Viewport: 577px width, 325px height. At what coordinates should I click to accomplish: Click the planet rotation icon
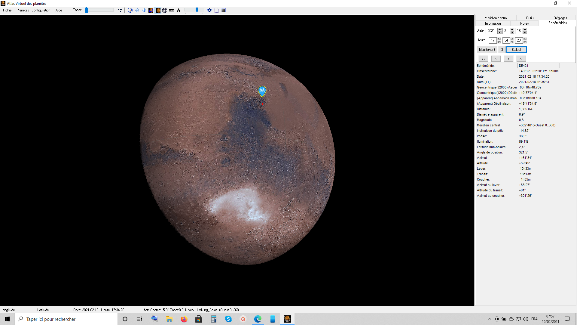pyautogui.click(x=151, y=10)
